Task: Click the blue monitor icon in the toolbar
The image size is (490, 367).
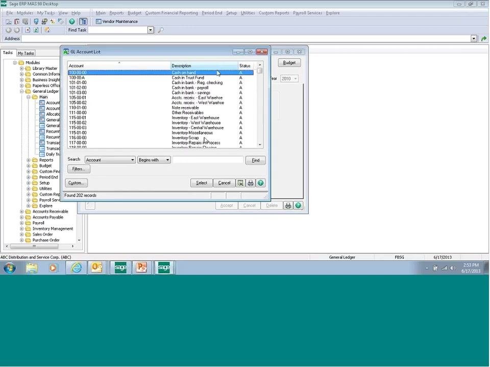Action: click(x=36, y=21)
